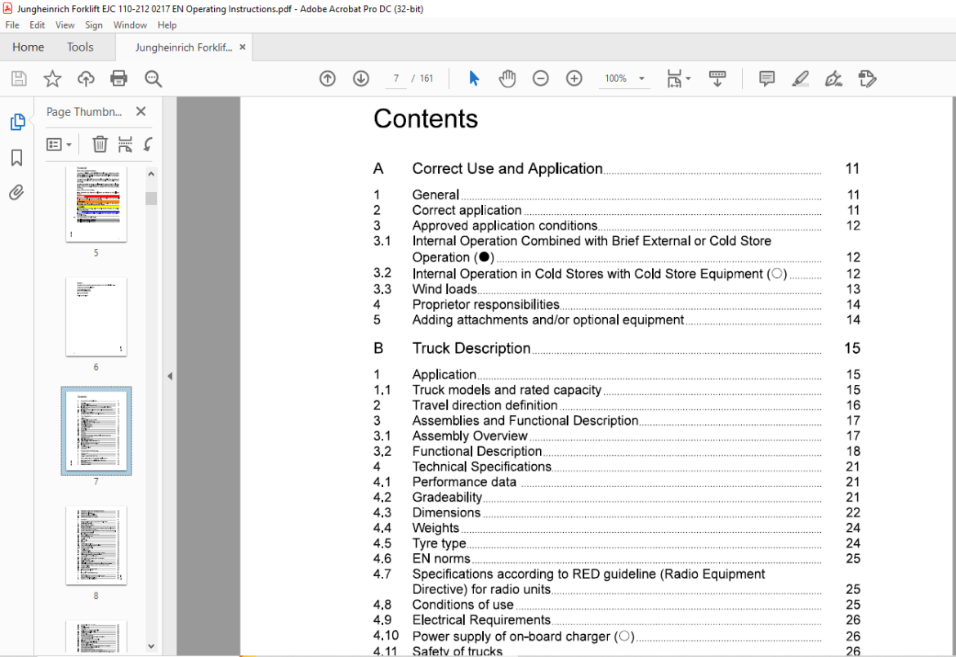Click the Save file icon
This screenshot has height=657, width=956.
click(x=19, y=78)
